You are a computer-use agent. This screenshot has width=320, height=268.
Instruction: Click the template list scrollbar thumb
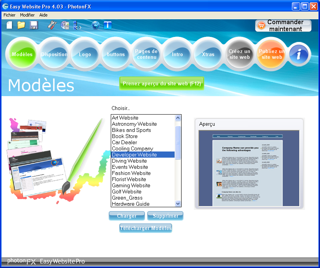178,143
